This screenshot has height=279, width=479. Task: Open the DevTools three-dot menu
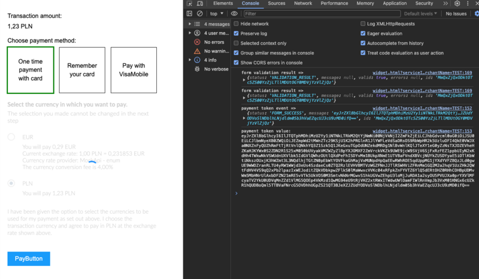coord(468,4)
